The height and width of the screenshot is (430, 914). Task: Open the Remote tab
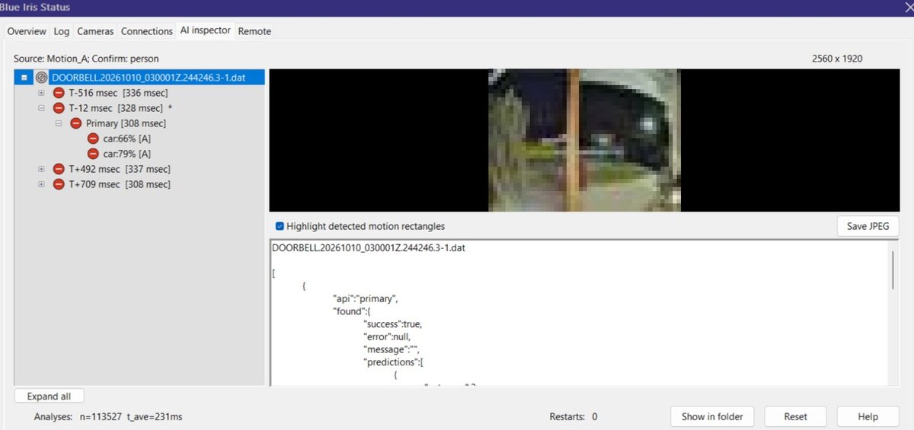point(254,31)
